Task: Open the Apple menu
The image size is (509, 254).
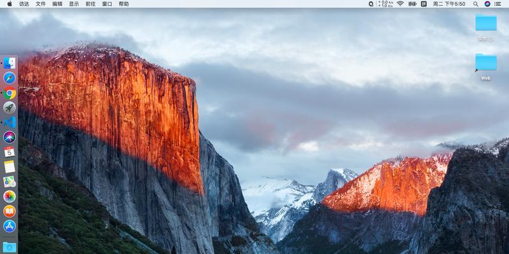Action: tap(10, 4)
